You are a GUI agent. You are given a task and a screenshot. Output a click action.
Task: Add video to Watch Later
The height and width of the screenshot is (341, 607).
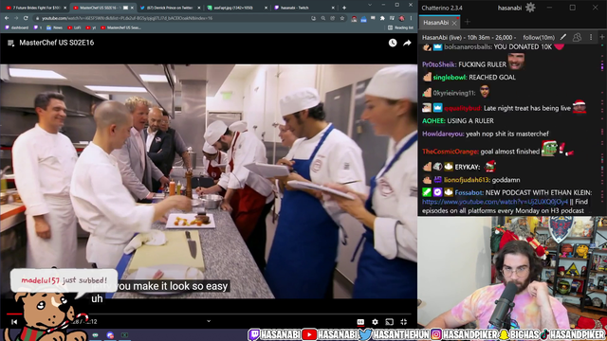[393, 43]
